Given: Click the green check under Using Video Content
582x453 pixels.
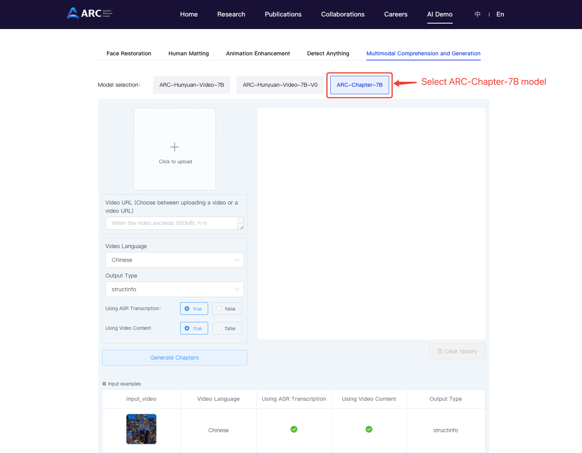Looking at the screenshot, I should pyautogui.click(x=369, y=429).
